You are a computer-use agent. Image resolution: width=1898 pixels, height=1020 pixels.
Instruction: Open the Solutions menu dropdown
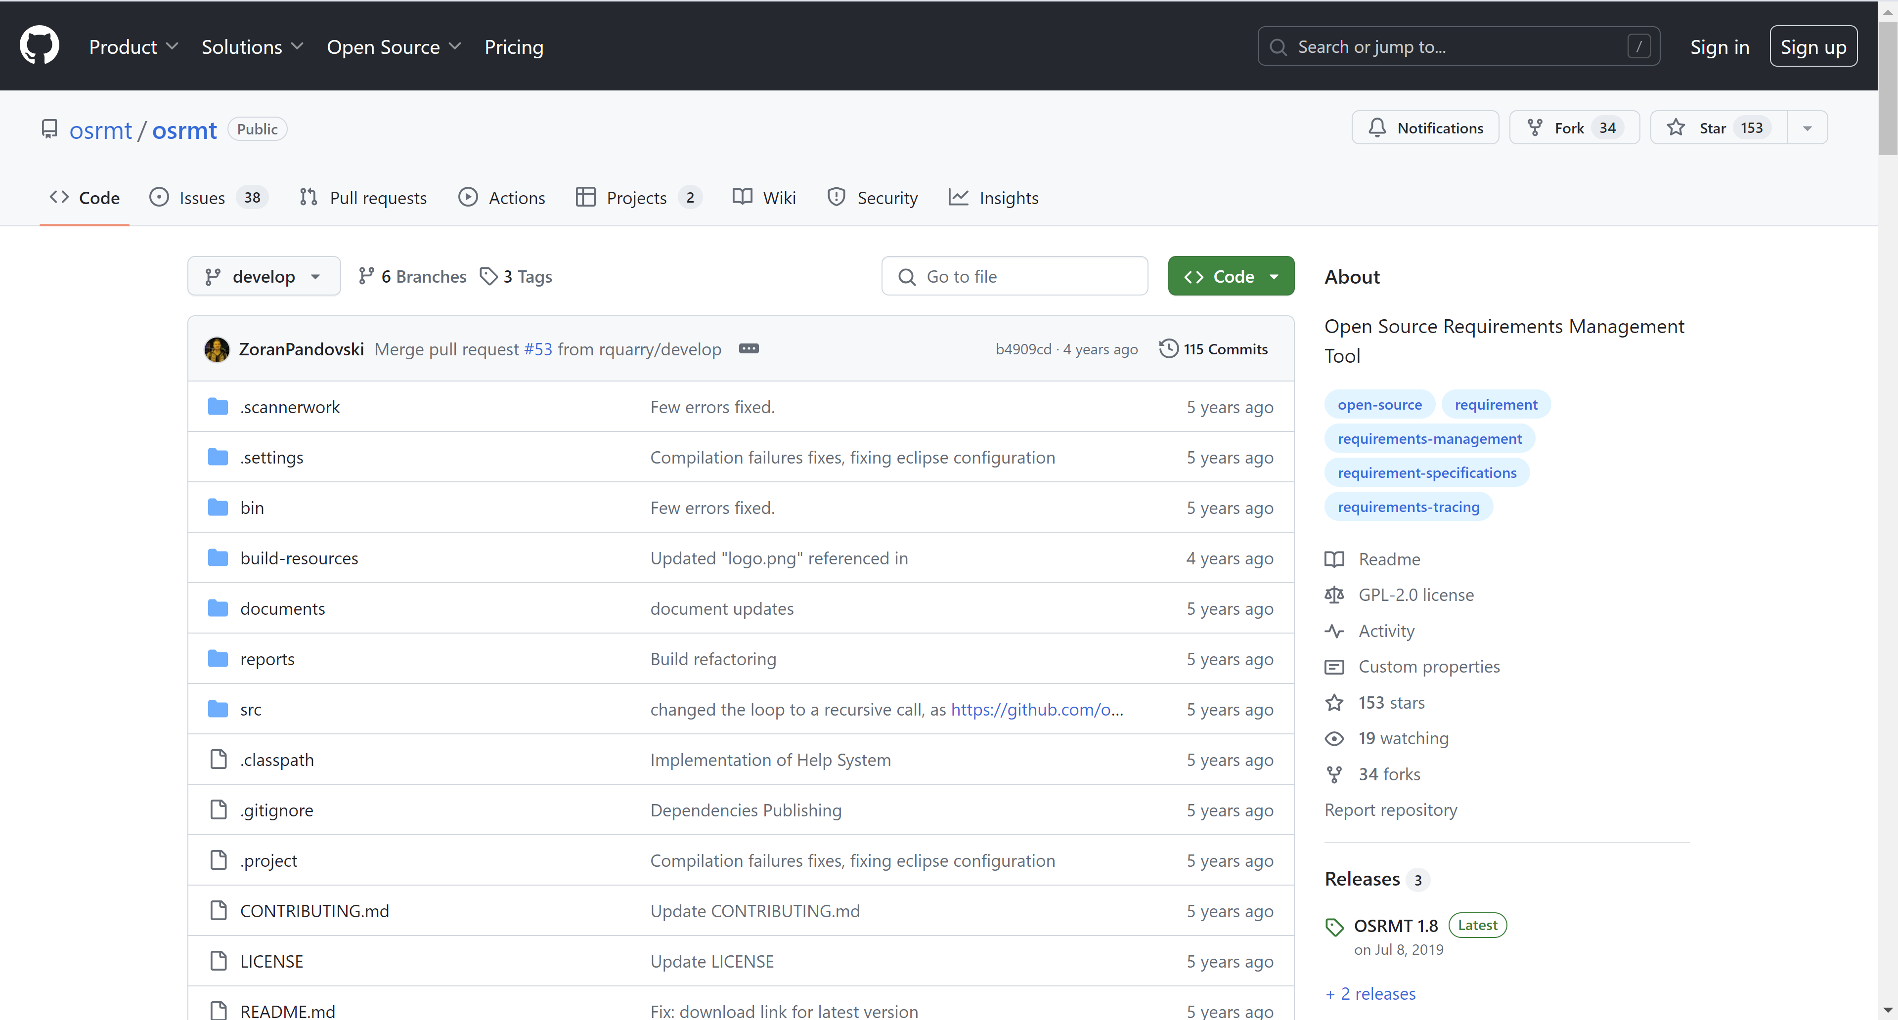pyautogui.click(x=252, y=46)
